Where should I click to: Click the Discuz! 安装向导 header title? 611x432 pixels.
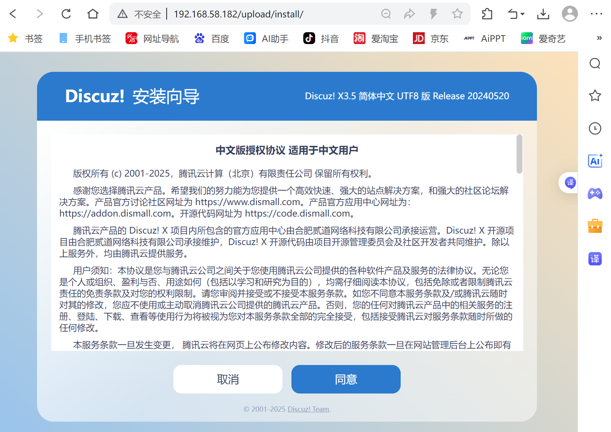pos(132,96)
